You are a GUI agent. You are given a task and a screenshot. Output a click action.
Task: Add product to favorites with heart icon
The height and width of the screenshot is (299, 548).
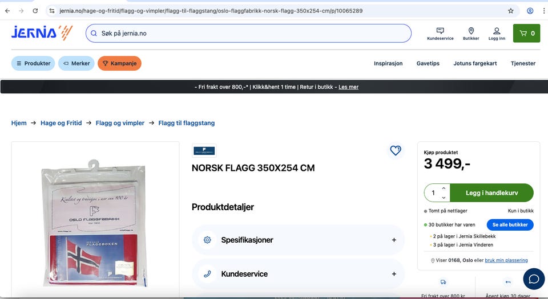[x=395, y=150]
